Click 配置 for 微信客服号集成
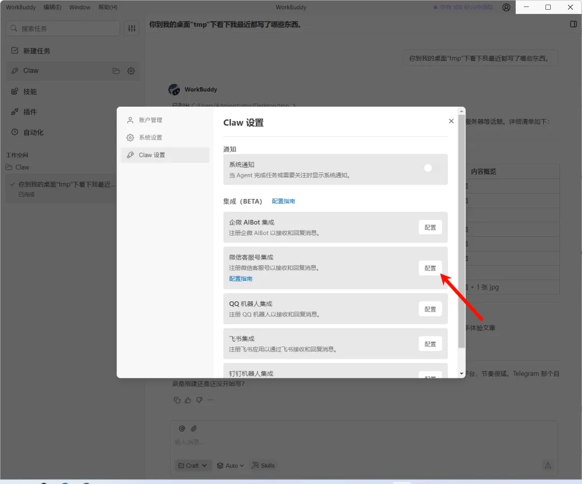 [430, 268]
